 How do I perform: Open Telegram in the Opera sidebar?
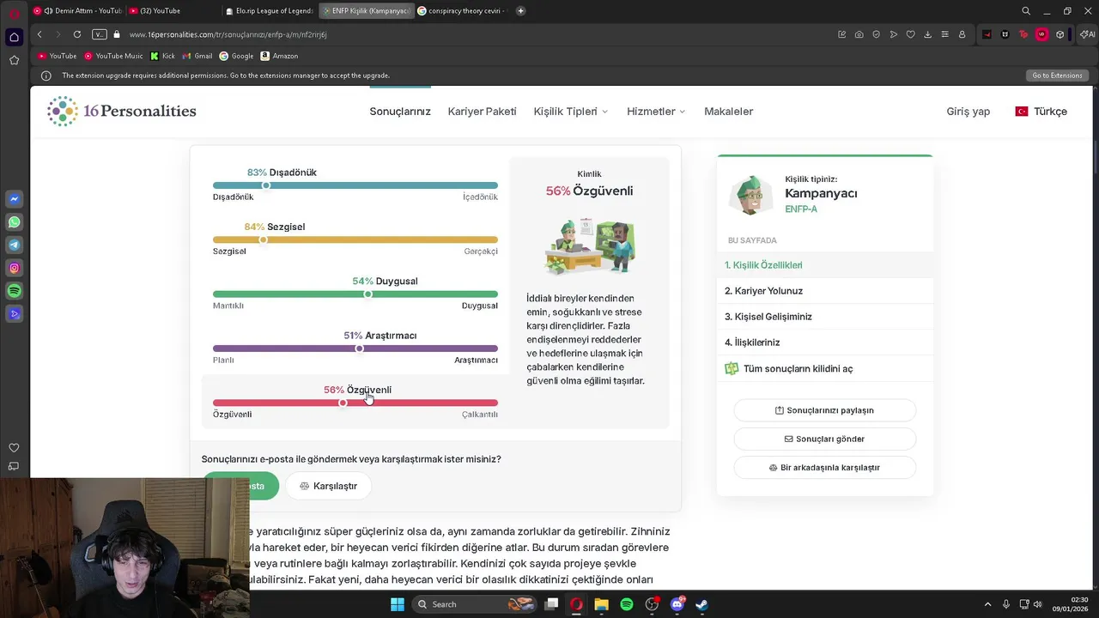point(14,245)
